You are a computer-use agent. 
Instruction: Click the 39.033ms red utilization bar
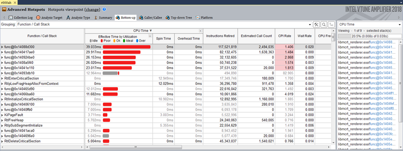[127, 47]
